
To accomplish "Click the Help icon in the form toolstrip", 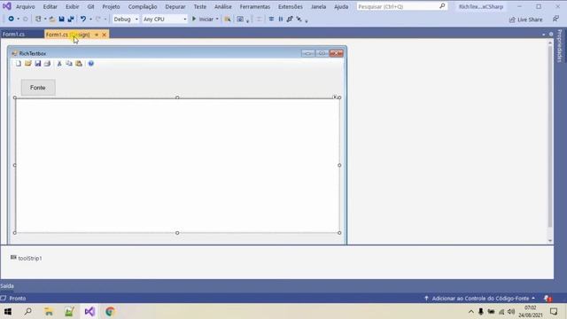I will coord(90,64).
